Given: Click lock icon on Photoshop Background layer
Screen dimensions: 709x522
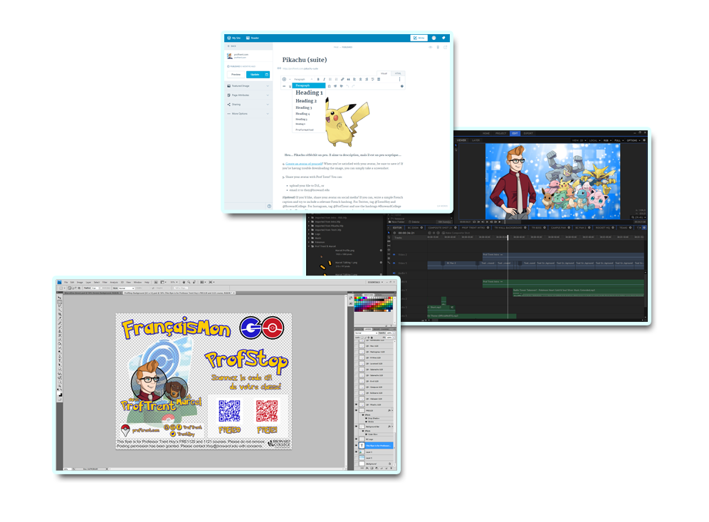Looking at the screenshot, I should (x=390, y=464).
